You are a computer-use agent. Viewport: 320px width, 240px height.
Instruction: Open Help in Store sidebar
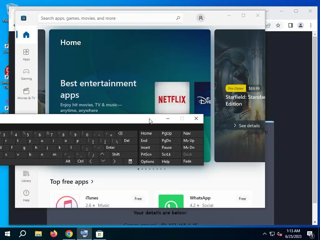(26, 196)
